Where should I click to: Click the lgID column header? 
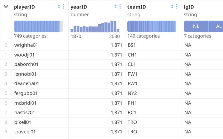[x=189, y=7]
